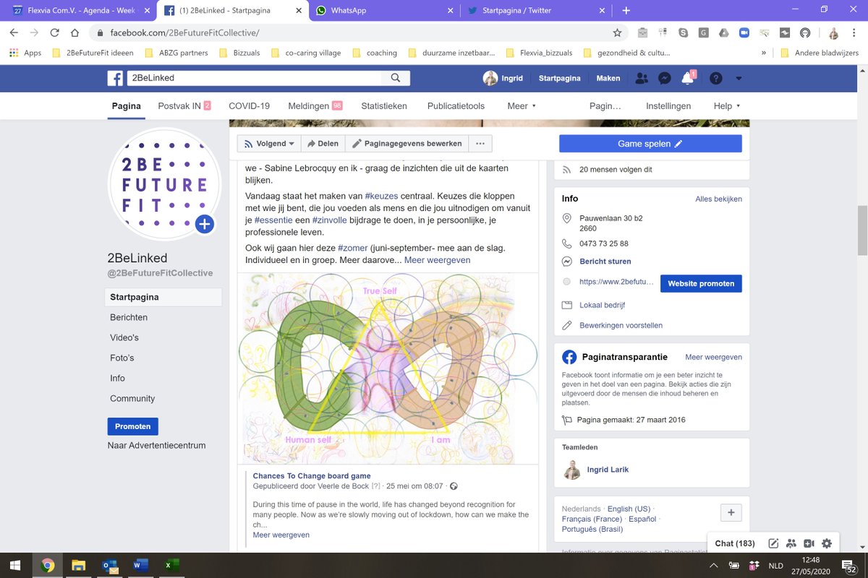Bookmark this page with star icon
This screenshot has width=868, height=578.
[x=617, y=33]
